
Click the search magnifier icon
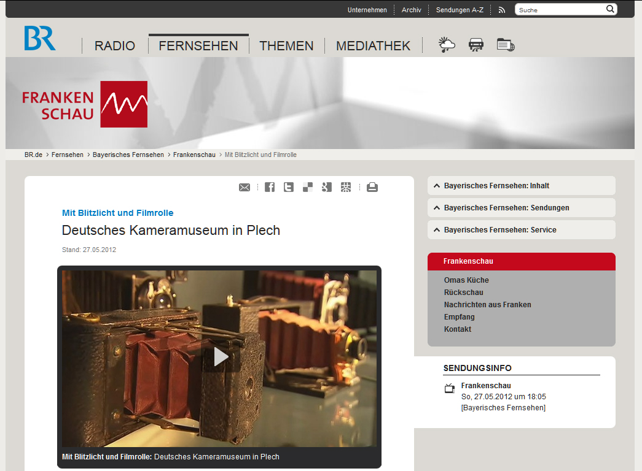click(x=609, y=9)
